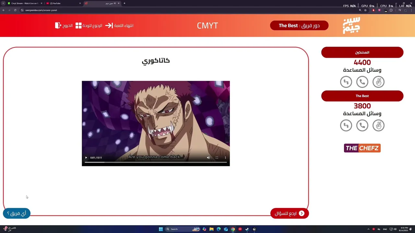Bookmark this page with star
Image resolution: width=415 pixels, height=233 pixels.
coord(365,10)
